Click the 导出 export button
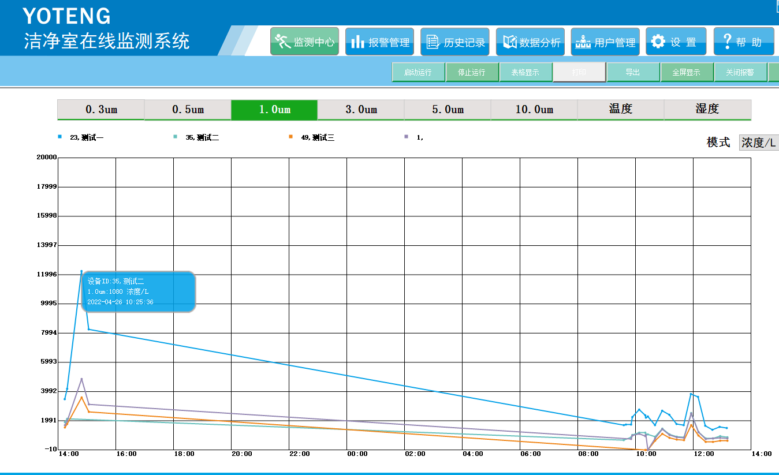Screen dimensions: 779x475 633,73
